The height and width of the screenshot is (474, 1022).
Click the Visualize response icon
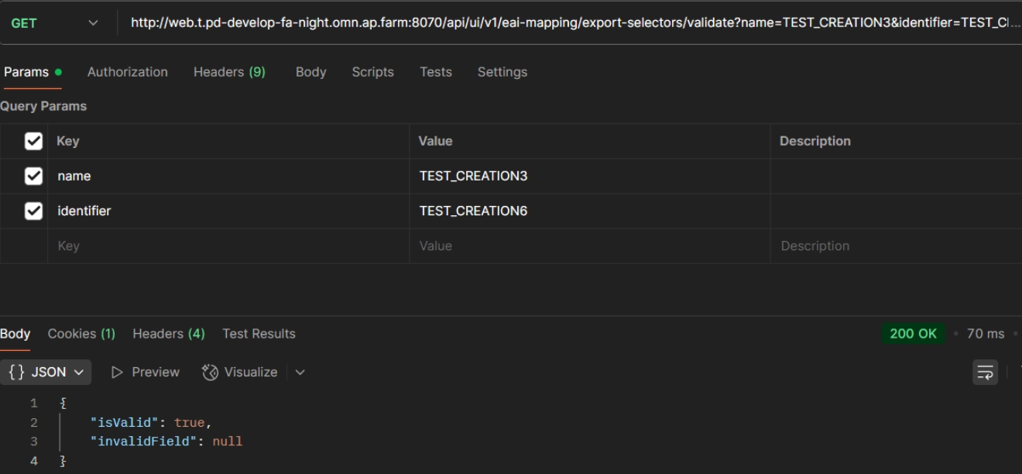pyautogui.click(x=210, y=373)
